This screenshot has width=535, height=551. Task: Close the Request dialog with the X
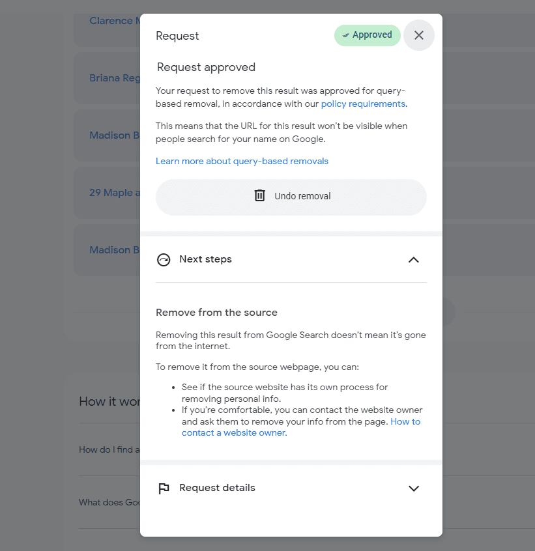419,35
